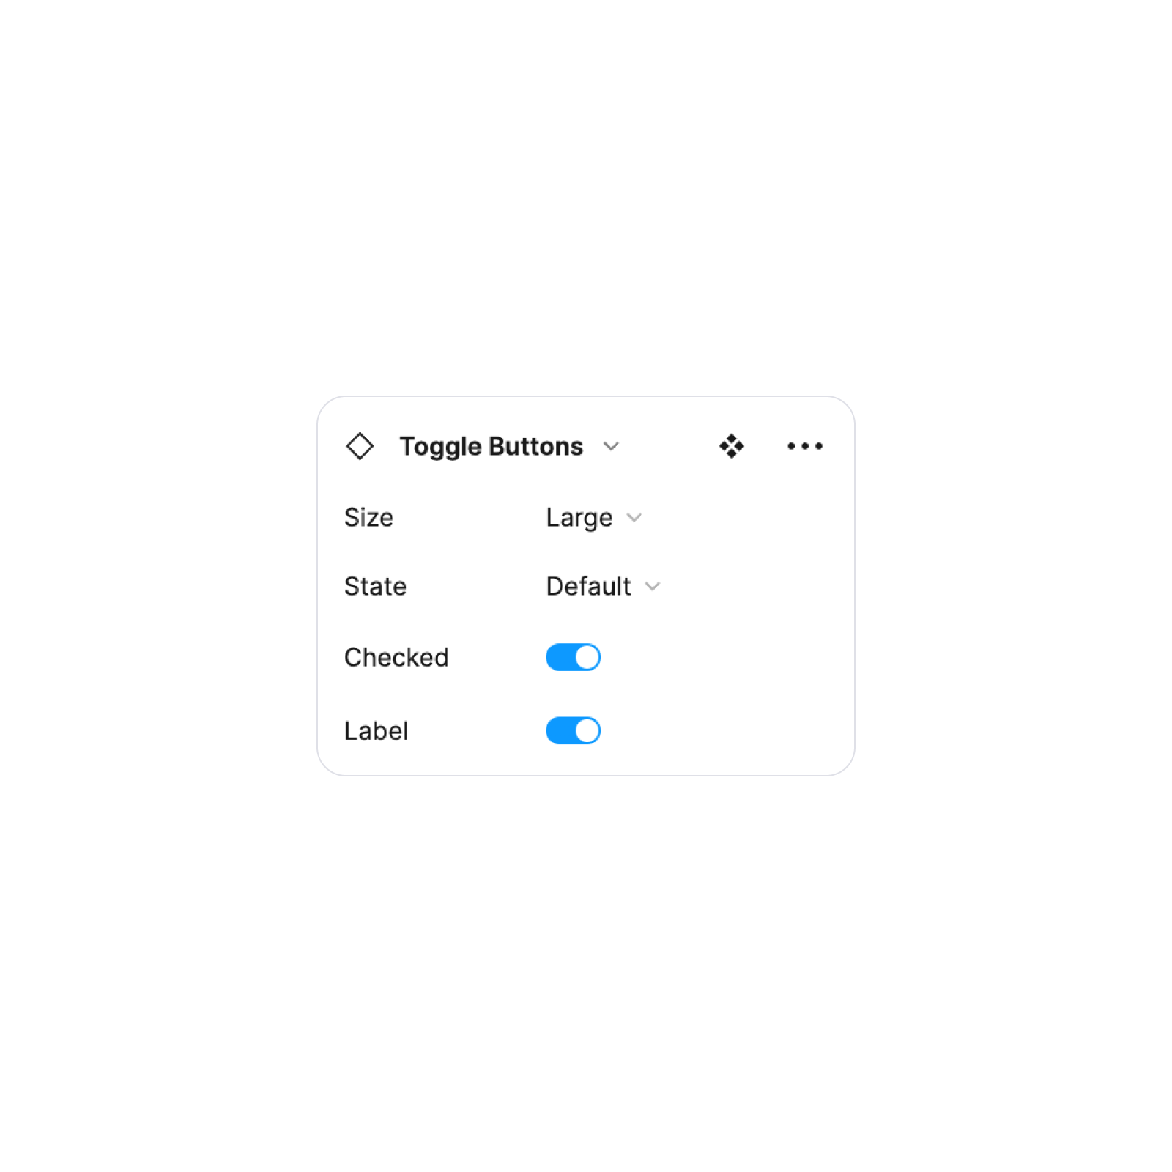The height and width of the screenshot is (1172, 1172).
Task: Click the Checked property label
Action: click(x=396, y=657)
